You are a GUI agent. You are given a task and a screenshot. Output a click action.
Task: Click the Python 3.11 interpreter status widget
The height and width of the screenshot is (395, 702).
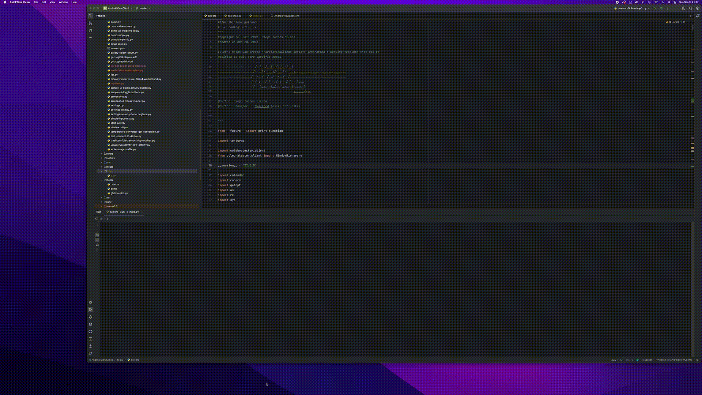pos(673,360)
